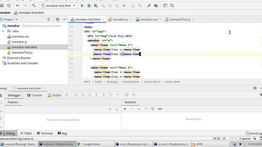Click the Synchronize refresh icon in toolbar
Viewport: 262px width, 147px height.
coord(9,5)
